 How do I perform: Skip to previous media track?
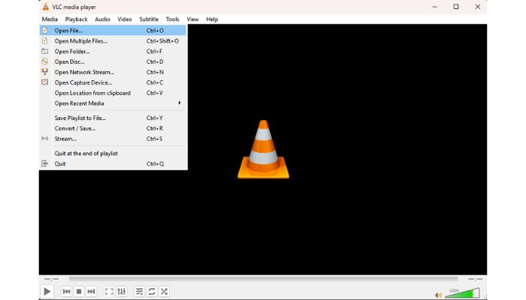pyautogui.click(x=66, y=292)
